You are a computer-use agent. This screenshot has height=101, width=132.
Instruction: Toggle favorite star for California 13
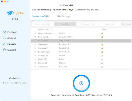click(x=35, y=52)
